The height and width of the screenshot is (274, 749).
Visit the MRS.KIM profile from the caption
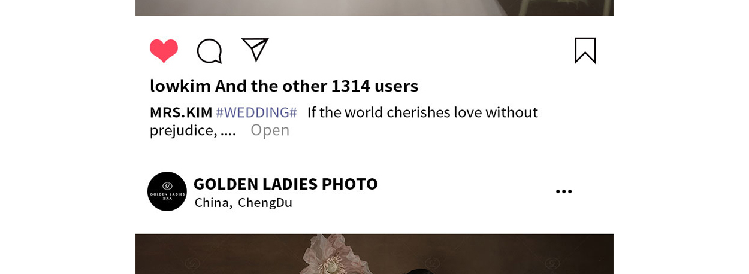pos(181,112)
